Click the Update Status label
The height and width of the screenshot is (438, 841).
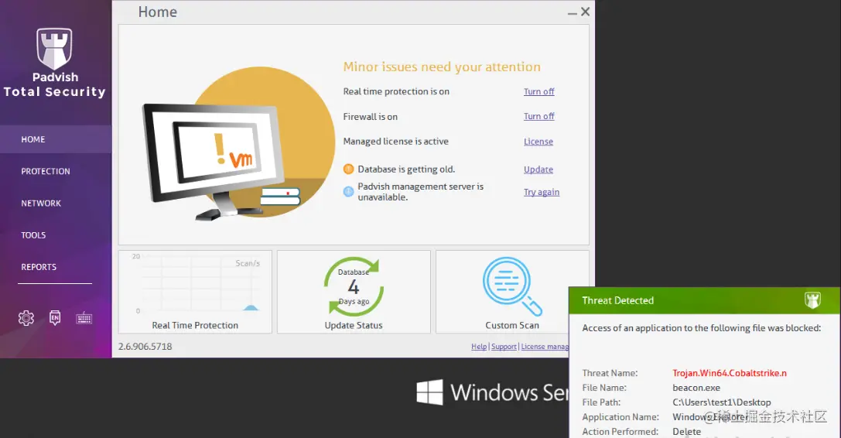coord(354,325)
